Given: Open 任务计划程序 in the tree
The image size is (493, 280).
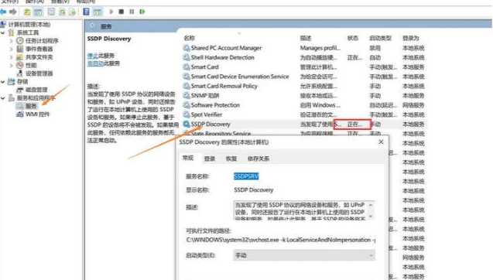Looking at the screenshot, I should pos(42,41).
